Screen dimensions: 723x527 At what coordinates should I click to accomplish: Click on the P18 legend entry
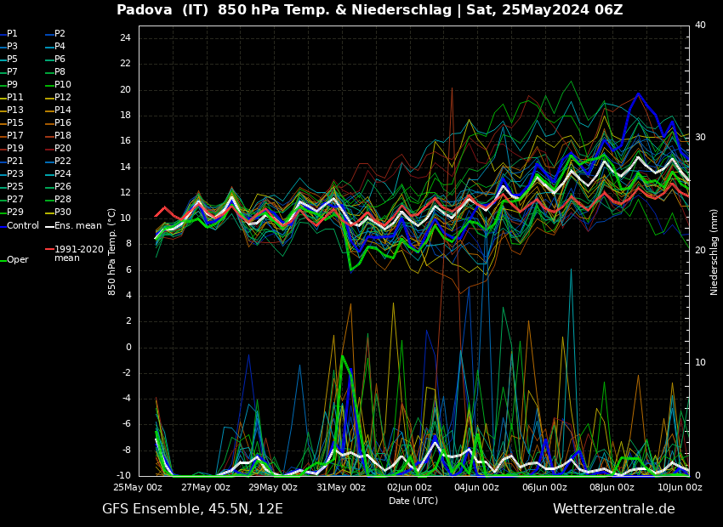click(63, 135)
